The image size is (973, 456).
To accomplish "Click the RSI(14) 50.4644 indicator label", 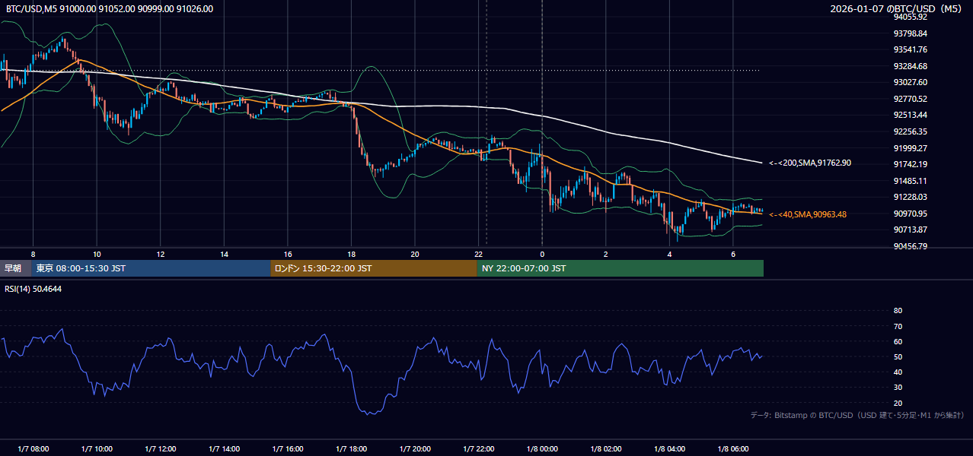I will coord(33,289).
